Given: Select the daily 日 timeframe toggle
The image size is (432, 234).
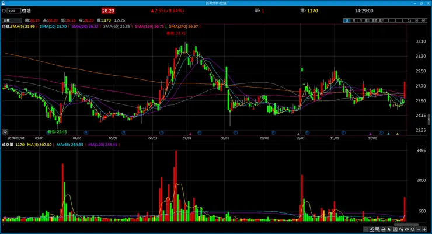Looking at the screenshot, I should point(346,20).
